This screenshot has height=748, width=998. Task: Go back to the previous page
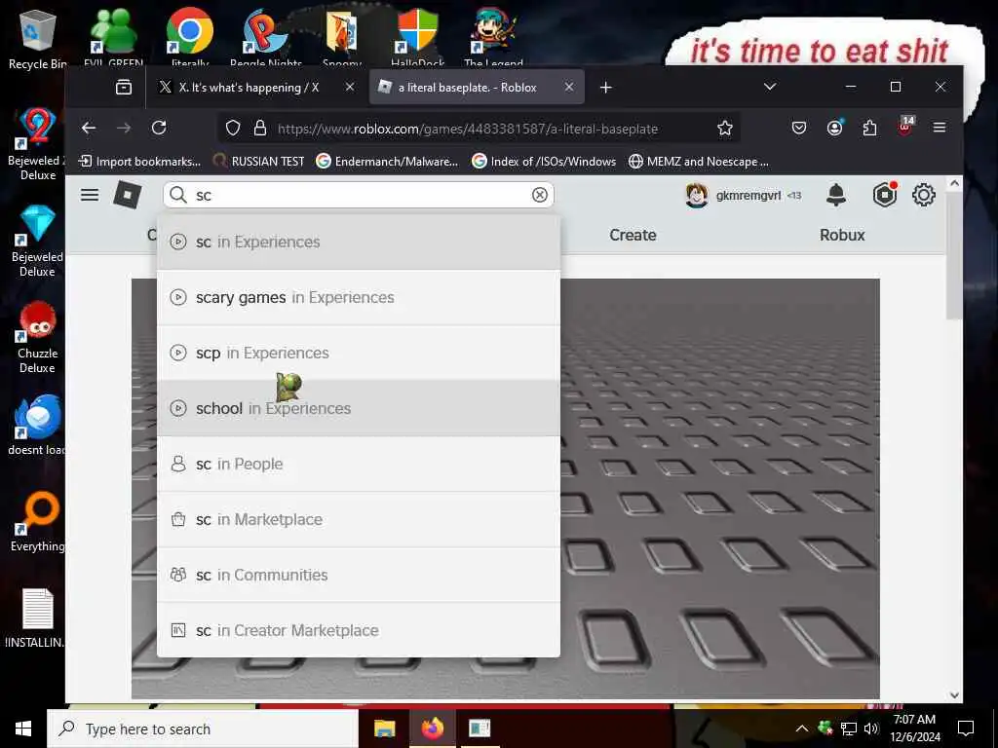[x=89, y=128]
